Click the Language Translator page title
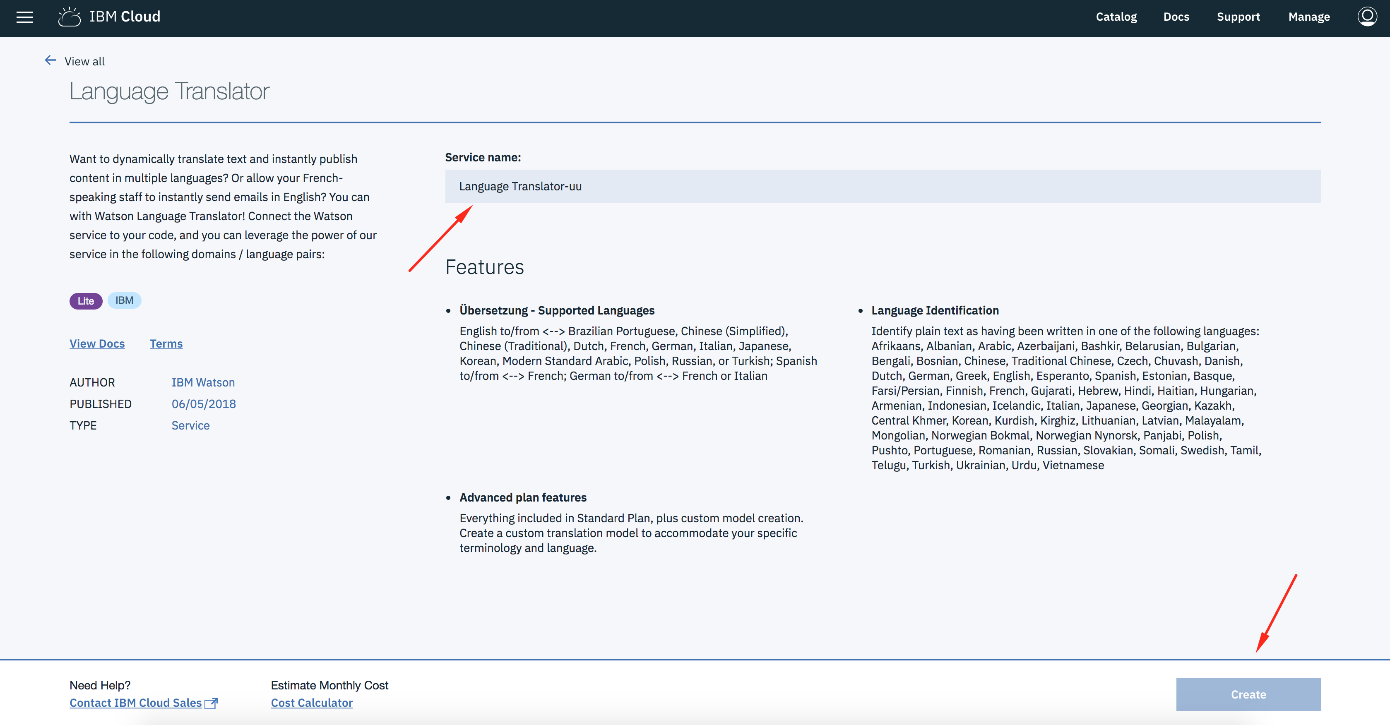This screenshot has height=725, width=1390. pos(169,91)
